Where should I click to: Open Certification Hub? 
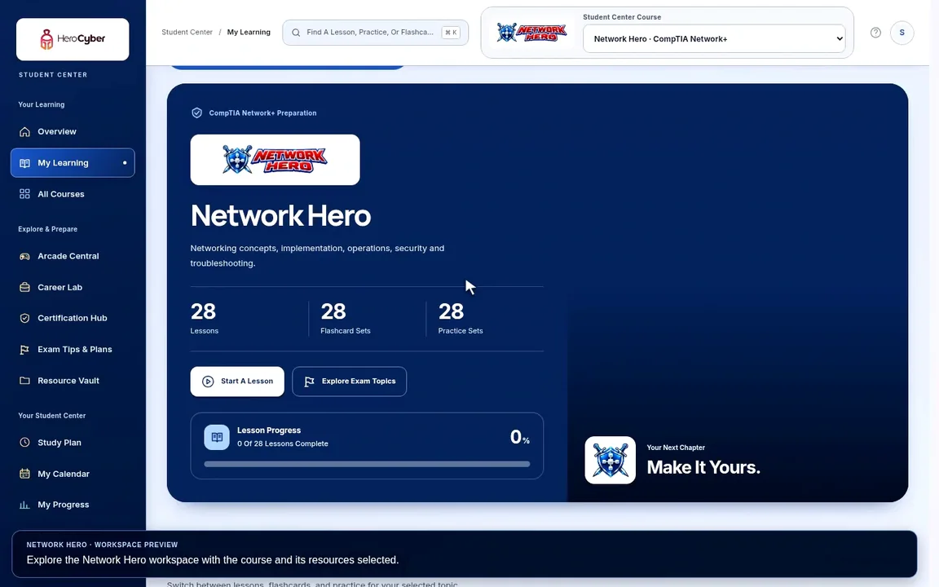tap(73, 318)
